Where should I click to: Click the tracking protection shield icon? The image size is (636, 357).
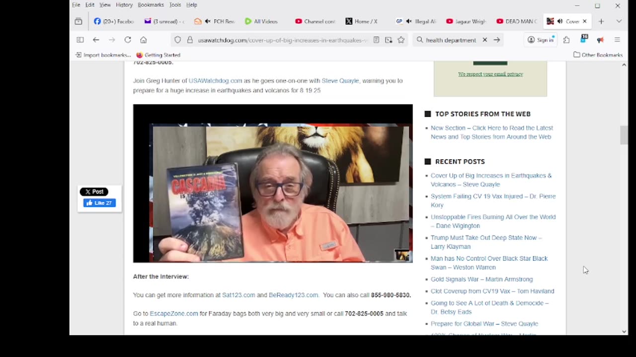(177, 40)
